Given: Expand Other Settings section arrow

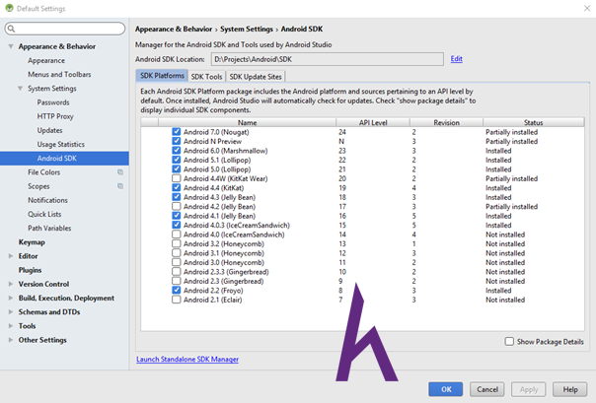Looking at the screenshot, I should pyautogui.click(x=11, y=340).
